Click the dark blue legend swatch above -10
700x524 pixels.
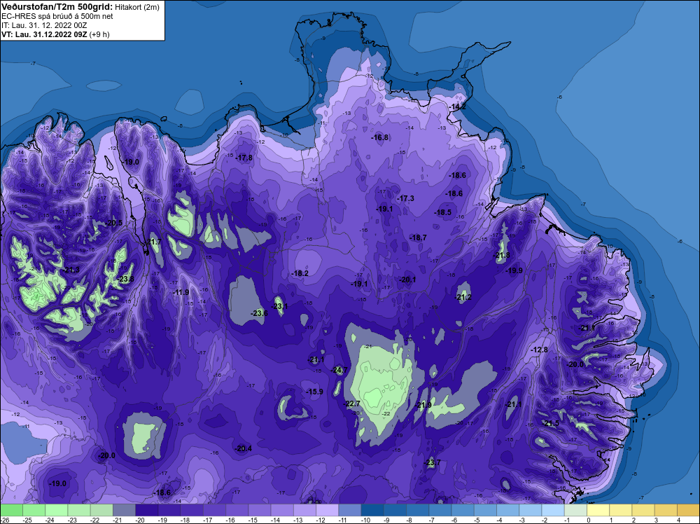coord(372,510)
